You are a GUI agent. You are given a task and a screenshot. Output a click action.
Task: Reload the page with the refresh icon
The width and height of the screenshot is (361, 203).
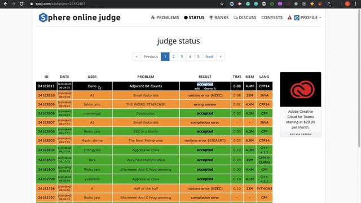(x=21, y=4)
